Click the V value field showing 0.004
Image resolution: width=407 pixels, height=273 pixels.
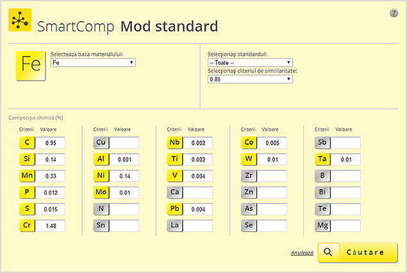pyautogui.click(x=198, y=176)
